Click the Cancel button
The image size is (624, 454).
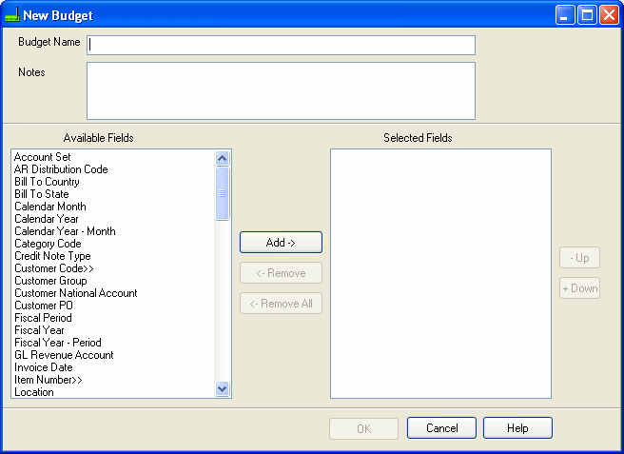click(441, 428)
